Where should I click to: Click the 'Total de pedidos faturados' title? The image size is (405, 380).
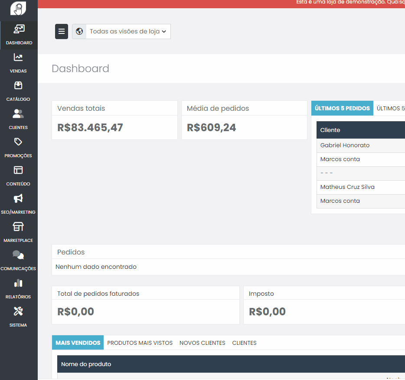98,294
